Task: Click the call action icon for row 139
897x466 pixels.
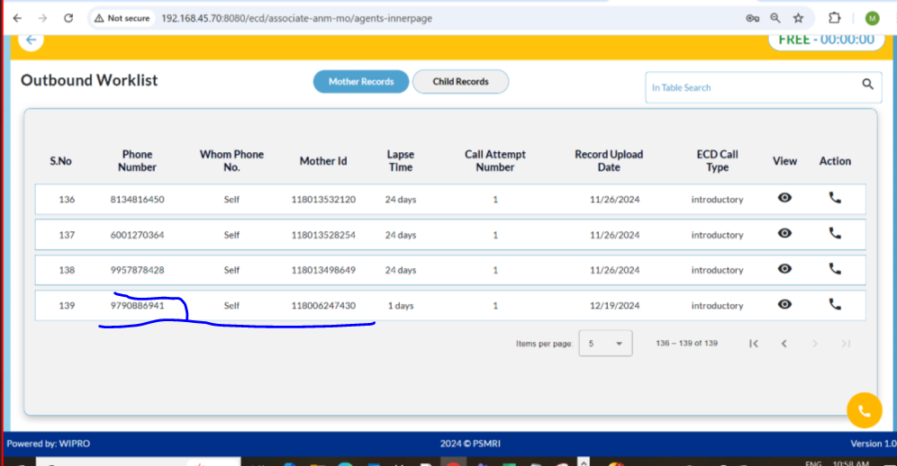Action: pos(835,305)
